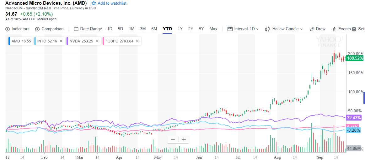Click the Draw button label
Screen dimensions: 365x162
tap(320, 29)
